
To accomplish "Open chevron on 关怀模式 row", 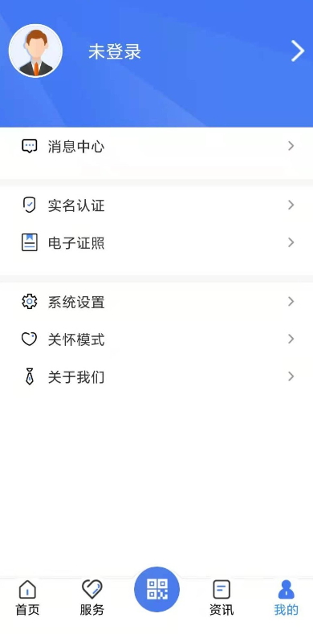I will [291, 339].
